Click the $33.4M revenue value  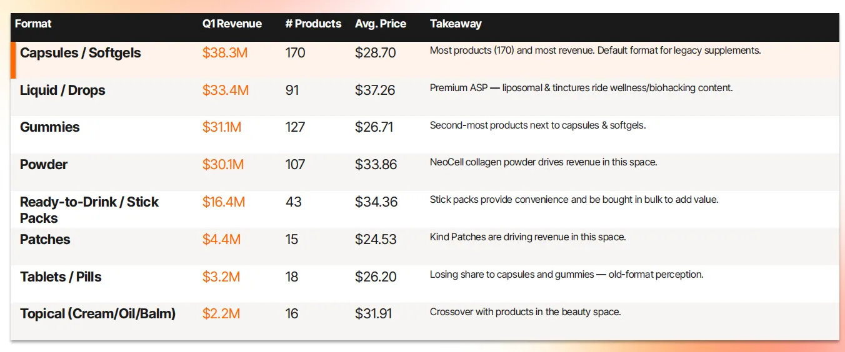pyautogui.click(x=226, y=90)
